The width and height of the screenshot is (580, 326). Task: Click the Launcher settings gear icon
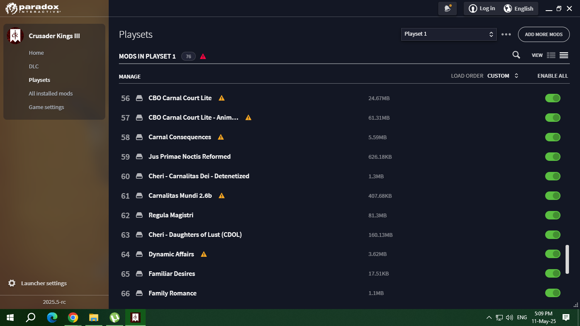[12, 283]
